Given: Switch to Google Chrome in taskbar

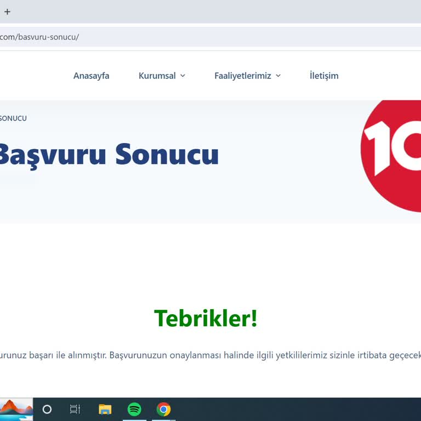Looking at the screenshot, I should tap(163, 409).
